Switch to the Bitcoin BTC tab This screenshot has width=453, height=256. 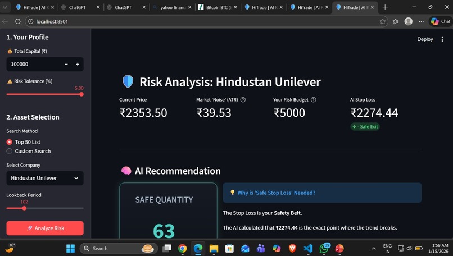coord(218,7)
